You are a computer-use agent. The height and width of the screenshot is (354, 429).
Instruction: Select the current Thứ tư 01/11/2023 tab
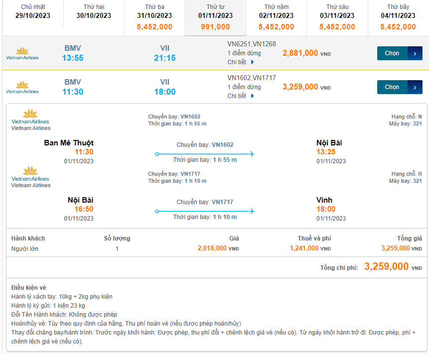[215, 17]
